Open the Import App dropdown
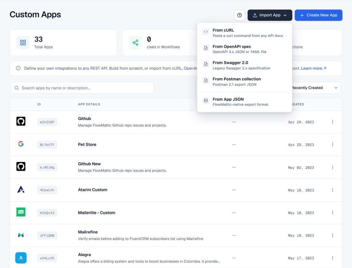The width and height of the screenshot is (352, 268). pos(270,15)
